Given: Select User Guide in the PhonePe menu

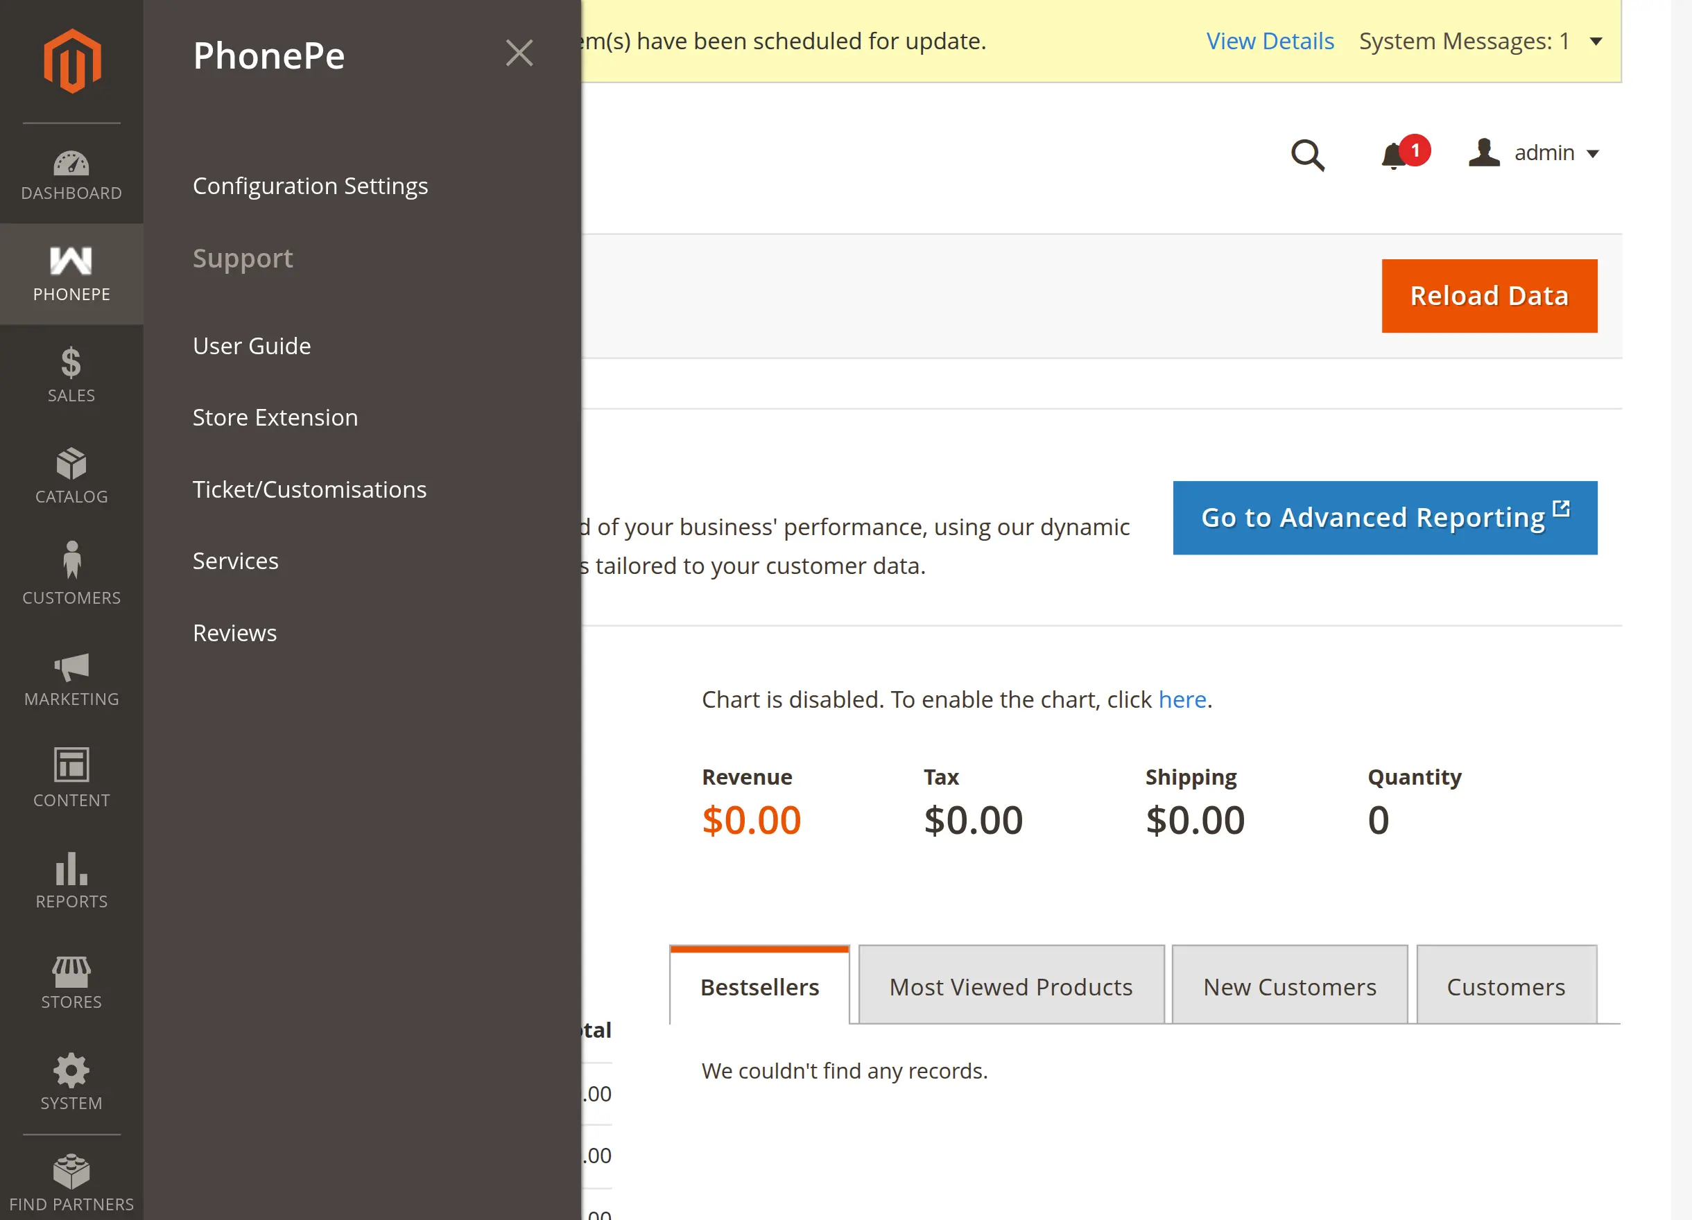Looking at the screenshot, I should click(252, 345).
